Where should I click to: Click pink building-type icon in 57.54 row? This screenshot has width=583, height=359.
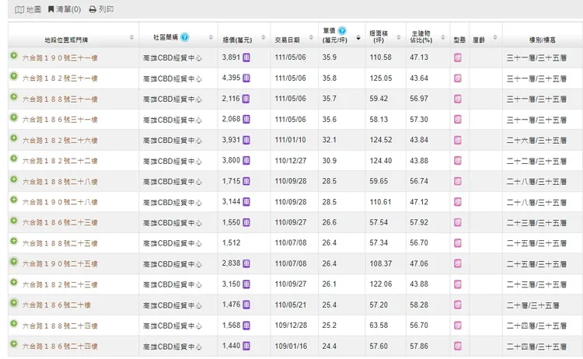coord(458,222)
